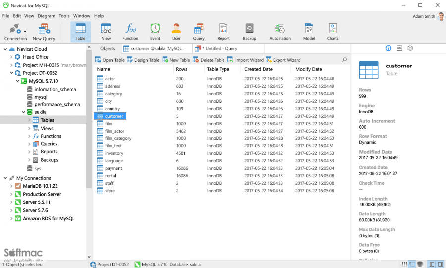Viewport: 446px width, 268px height.
Task: Switch to the Objects tab
Action: [108, 49]
